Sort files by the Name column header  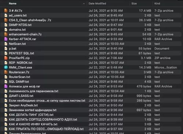click(12, 4)
